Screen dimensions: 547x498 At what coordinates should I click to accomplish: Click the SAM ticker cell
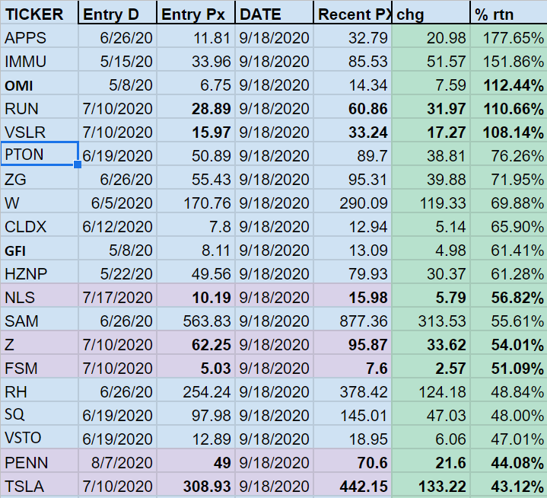pos(39,319)
